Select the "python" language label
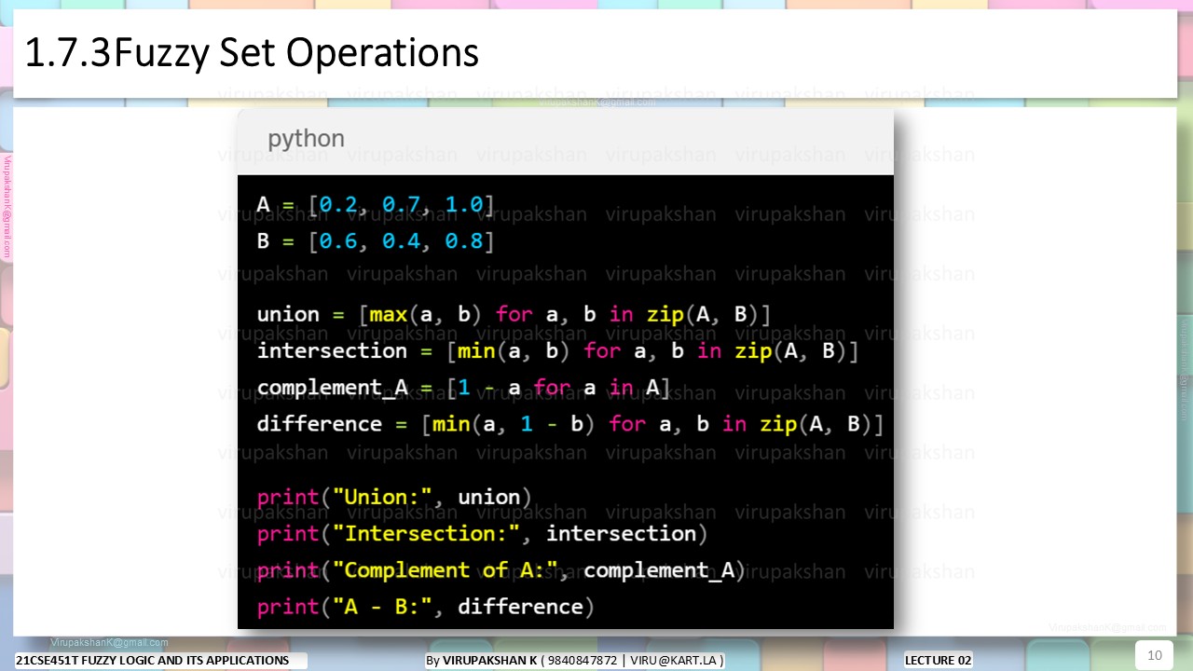 [306, 139]
